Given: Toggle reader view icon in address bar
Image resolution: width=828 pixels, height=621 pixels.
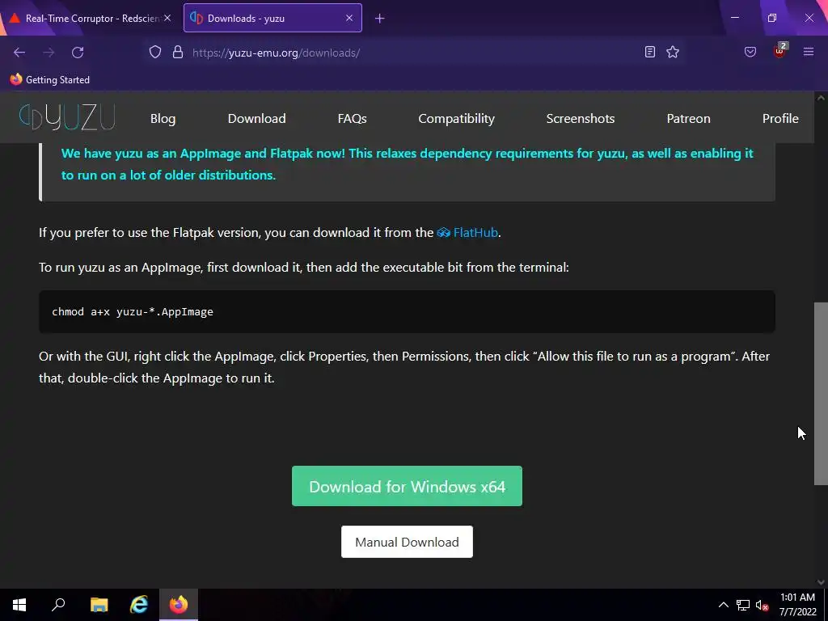Looking at the screenshot, I should coord(650,52).
